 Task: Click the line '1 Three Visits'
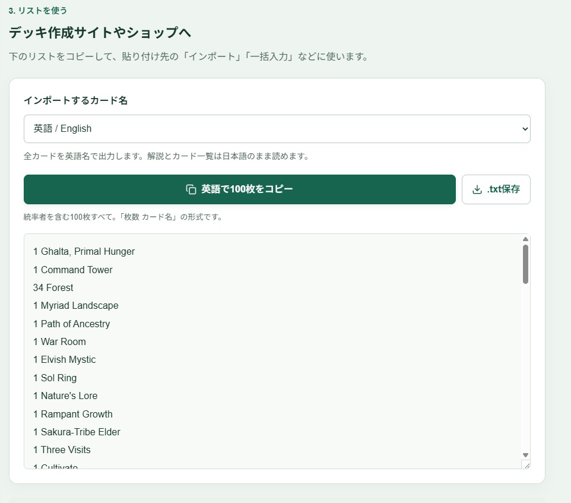pyautogui.click(x=62, y=450)
